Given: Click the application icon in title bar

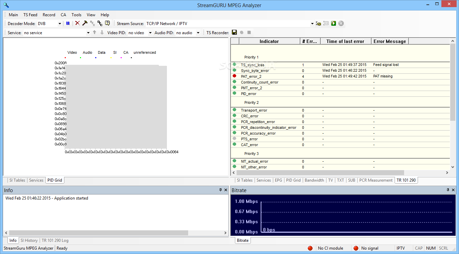Looking at the screenshot, I should tap(6, 5).
